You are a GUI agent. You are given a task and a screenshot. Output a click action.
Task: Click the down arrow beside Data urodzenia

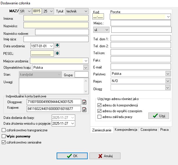[x=57, y=46]
